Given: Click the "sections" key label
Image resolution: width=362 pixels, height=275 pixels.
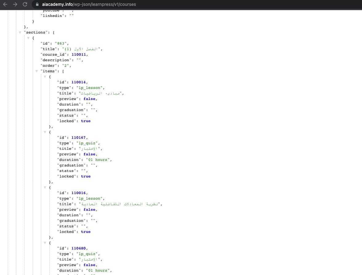Looking at the screenshot, I should pyautogui.click(x=36, y=32).
